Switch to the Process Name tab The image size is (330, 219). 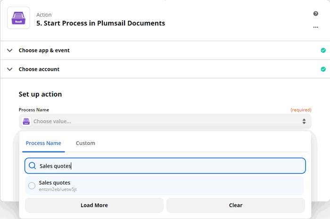pyautogui.click(x=43, y=143)
